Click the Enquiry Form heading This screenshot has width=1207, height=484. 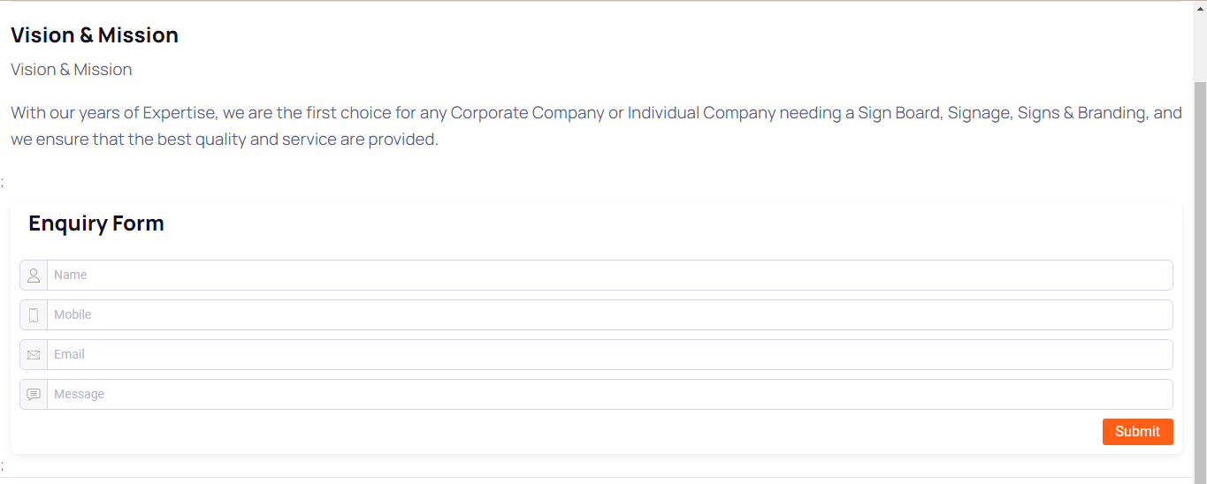coord(96,223)
